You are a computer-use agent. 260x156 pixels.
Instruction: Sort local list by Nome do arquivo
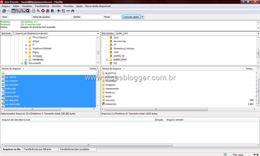pyautogui.click(x=11, y=68)
